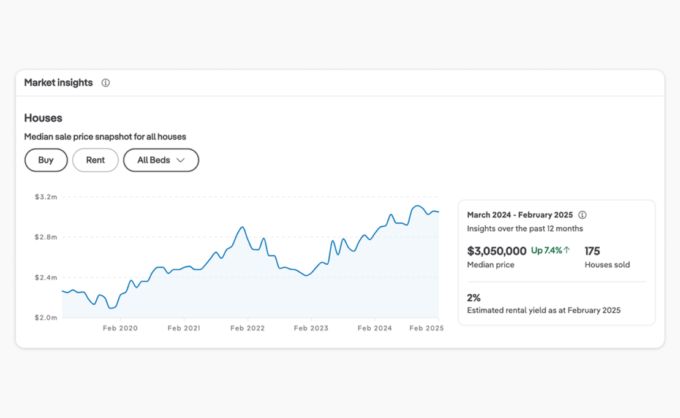Click 'Estimated rental yield as at February 2025'

click(x=544, y=310)
